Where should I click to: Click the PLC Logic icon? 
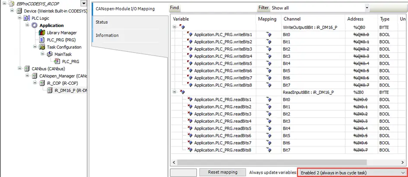tap(26, 18)
